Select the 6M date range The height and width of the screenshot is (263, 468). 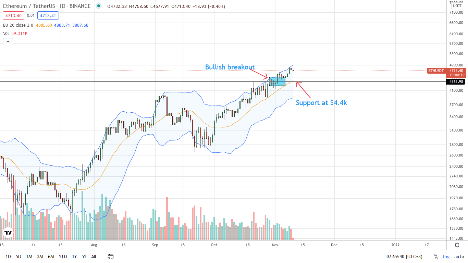(x=51, y=256)
